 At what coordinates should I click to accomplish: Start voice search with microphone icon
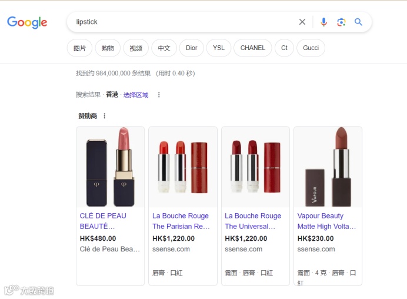pos(323,22)
